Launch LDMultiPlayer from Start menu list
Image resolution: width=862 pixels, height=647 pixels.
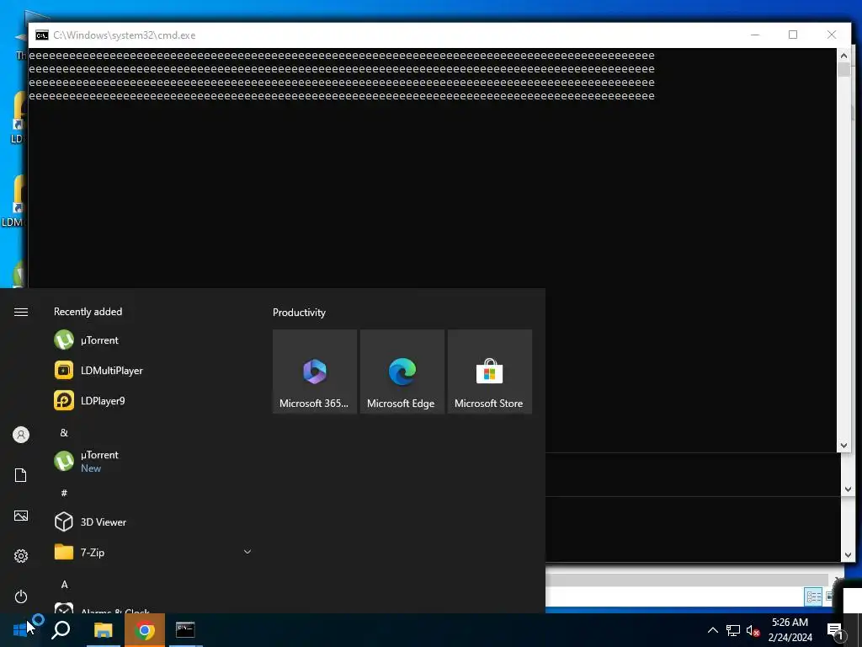point(98,371)
